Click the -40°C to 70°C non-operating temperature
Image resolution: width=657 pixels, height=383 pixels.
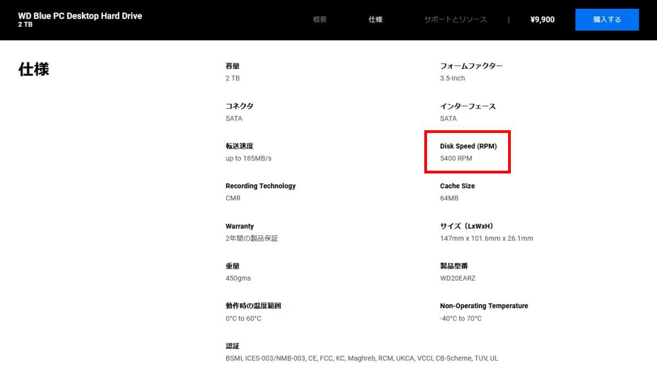point(460,318)
